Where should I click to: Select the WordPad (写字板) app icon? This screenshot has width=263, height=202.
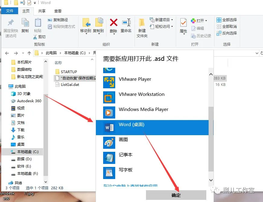pyautogui.click(x=109, y=173)
